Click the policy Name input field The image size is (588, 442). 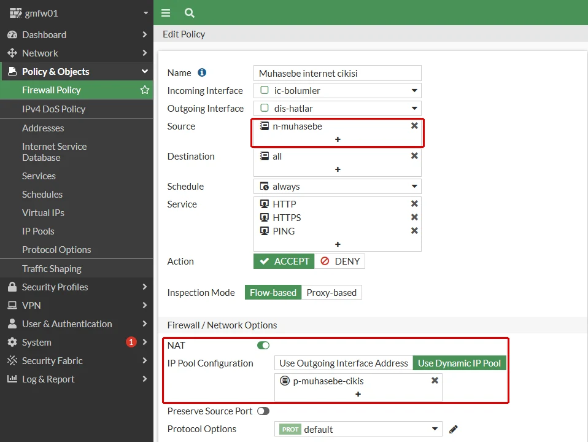[338, 73]
